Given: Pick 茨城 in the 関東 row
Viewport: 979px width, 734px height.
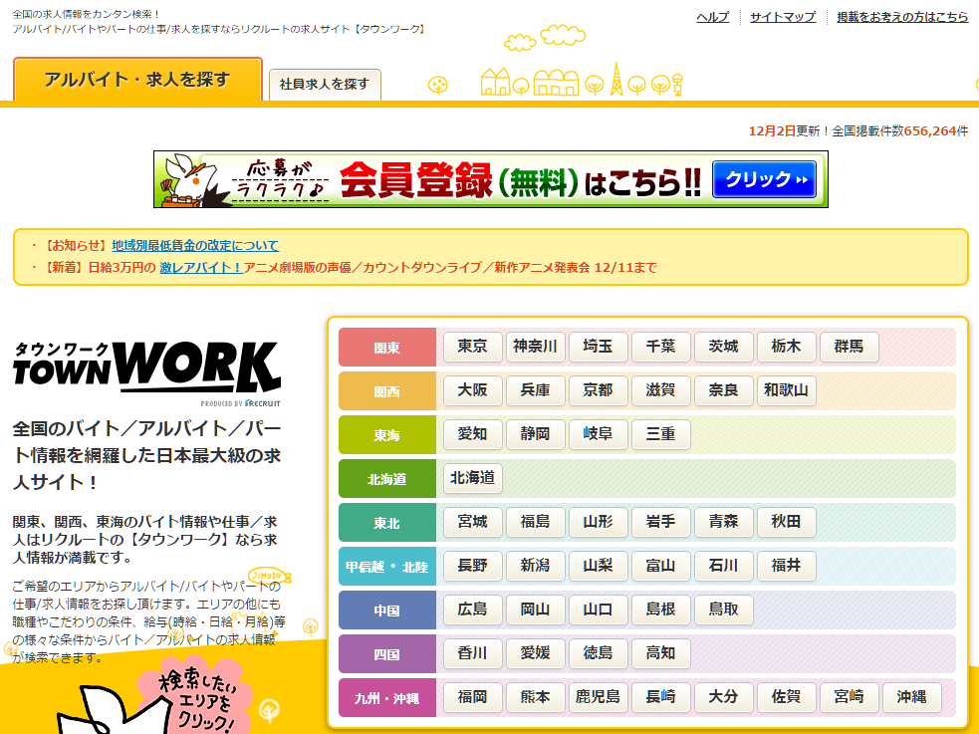Looking at the screenshot, I should point(724,347).
